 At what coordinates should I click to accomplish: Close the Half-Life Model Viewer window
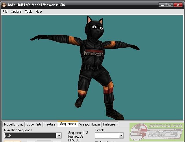(178, 5)
